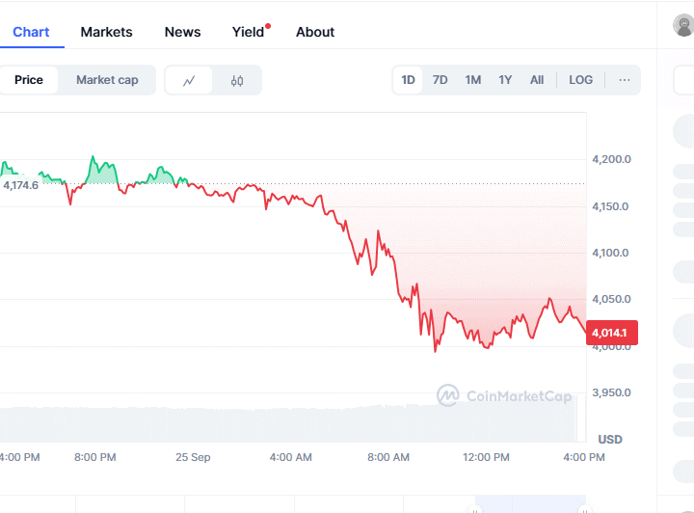Click the red 4,014.1 current price label
This screenshot has width=694, height=513.
(611, 333)
